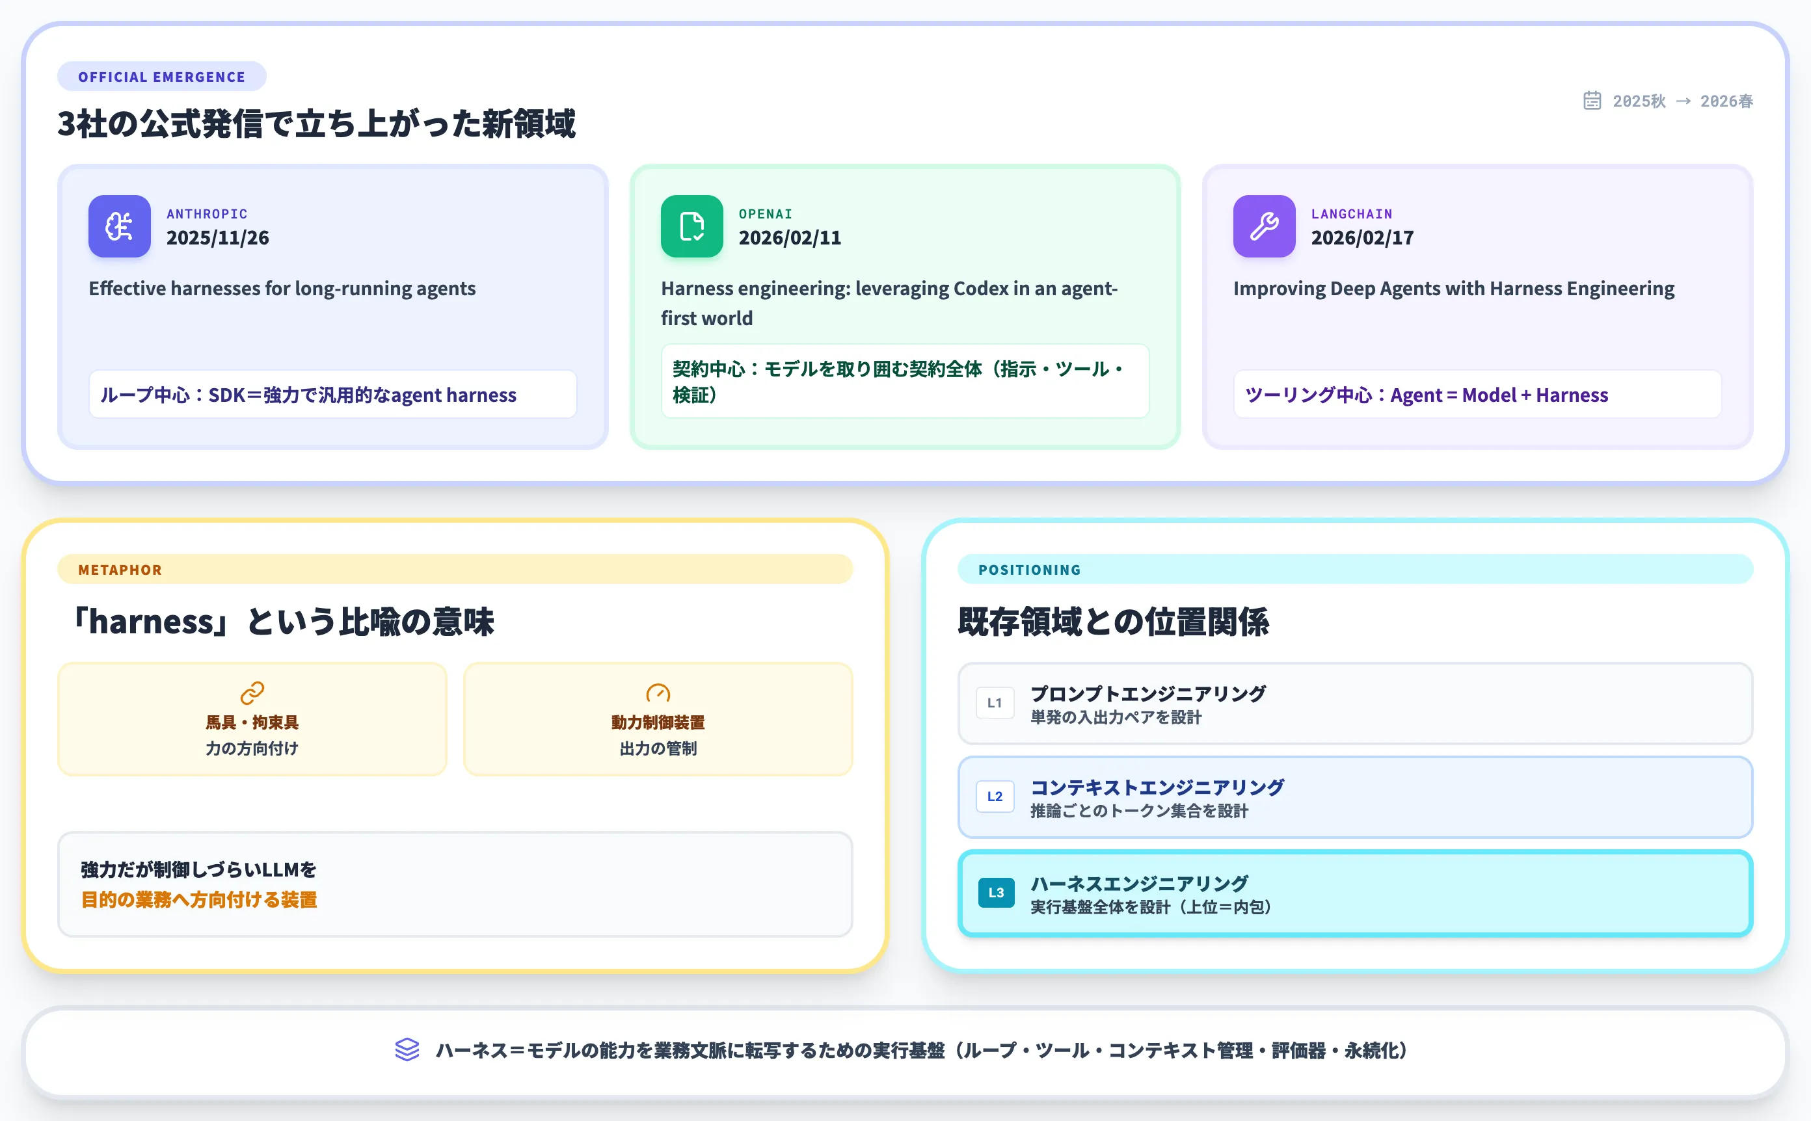
Task: Click the ツーリング中心 Agent = Model + Harness box
Action: point(1478,395)
